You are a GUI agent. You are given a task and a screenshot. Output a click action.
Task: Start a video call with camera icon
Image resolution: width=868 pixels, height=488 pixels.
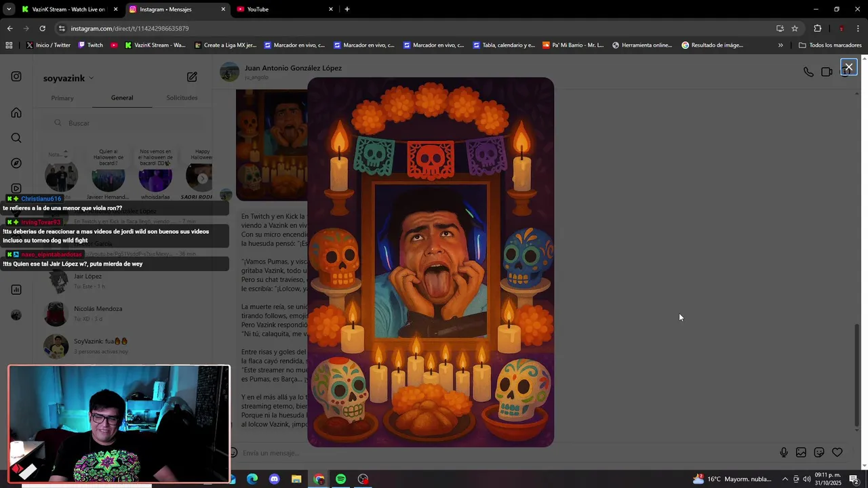(827, 72)
